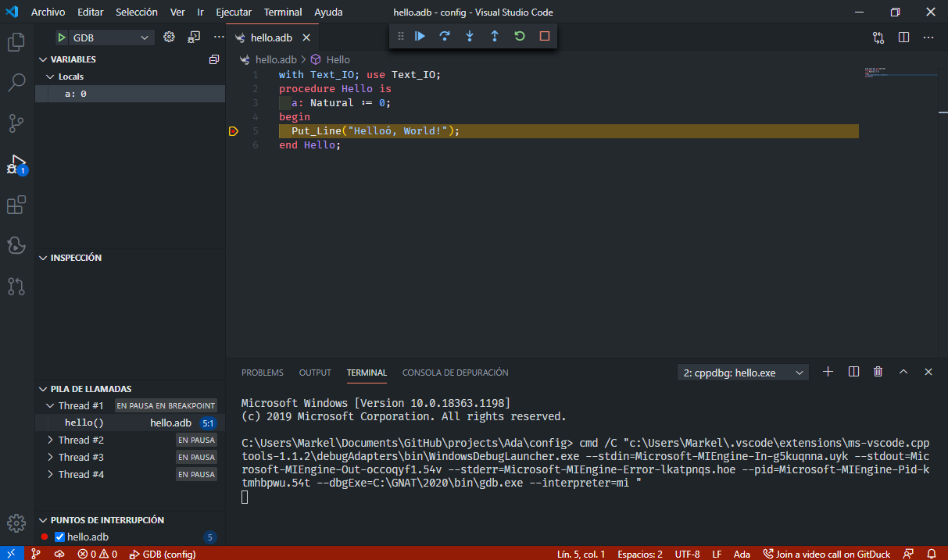Open the Explorer view in activity bar

16,41
